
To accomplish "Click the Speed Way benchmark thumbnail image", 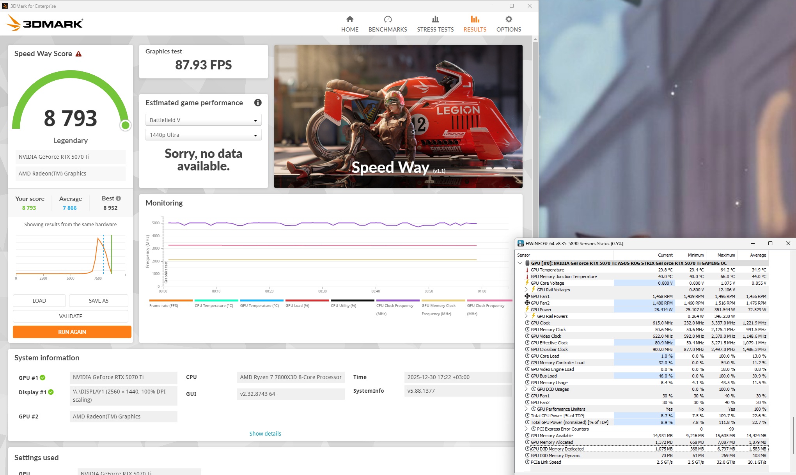I will (398, 116).
